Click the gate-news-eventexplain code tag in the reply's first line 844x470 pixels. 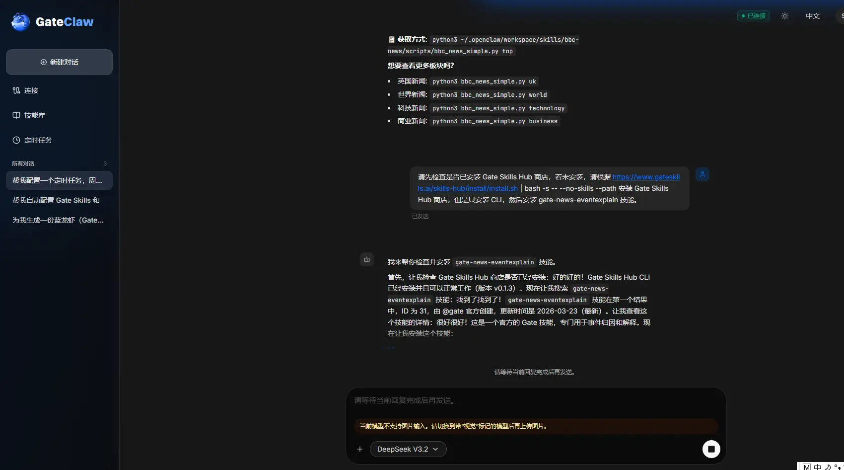(x=494, y=262)
